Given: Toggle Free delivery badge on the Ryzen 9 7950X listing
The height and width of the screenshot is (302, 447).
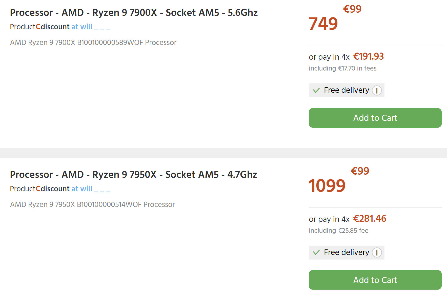Looking at the screenshot, I should pos(346,252).
